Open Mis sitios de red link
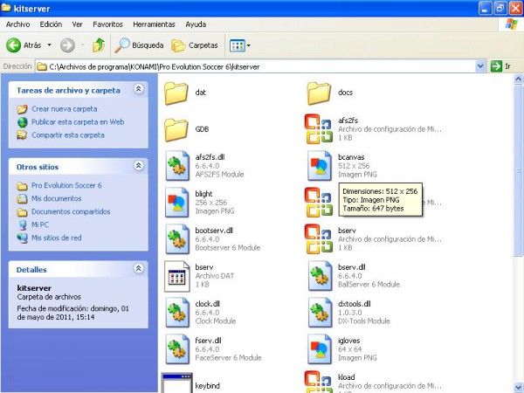Viewport: 524px width, 393px height. 56,238
